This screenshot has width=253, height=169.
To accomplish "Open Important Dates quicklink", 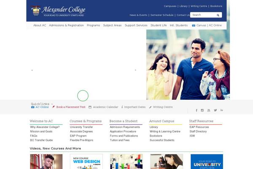I will point(135,107).
